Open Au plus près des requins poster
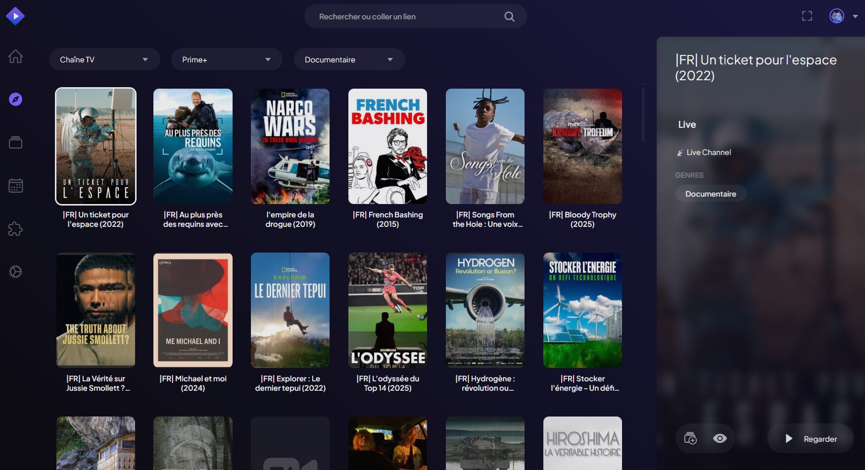865x470 pixels. point(193,146)
